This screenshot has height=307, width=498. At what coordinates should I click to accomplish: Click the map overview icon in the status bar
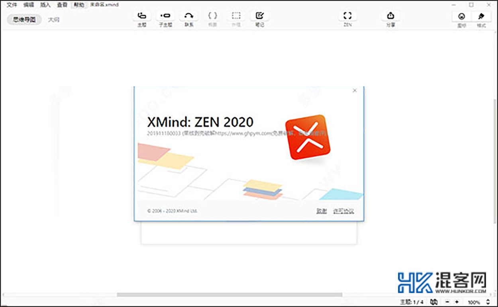(434, 302)
